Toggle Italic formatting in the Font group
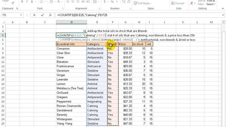Viewport: 226px width, 127px height. [27, 1]
